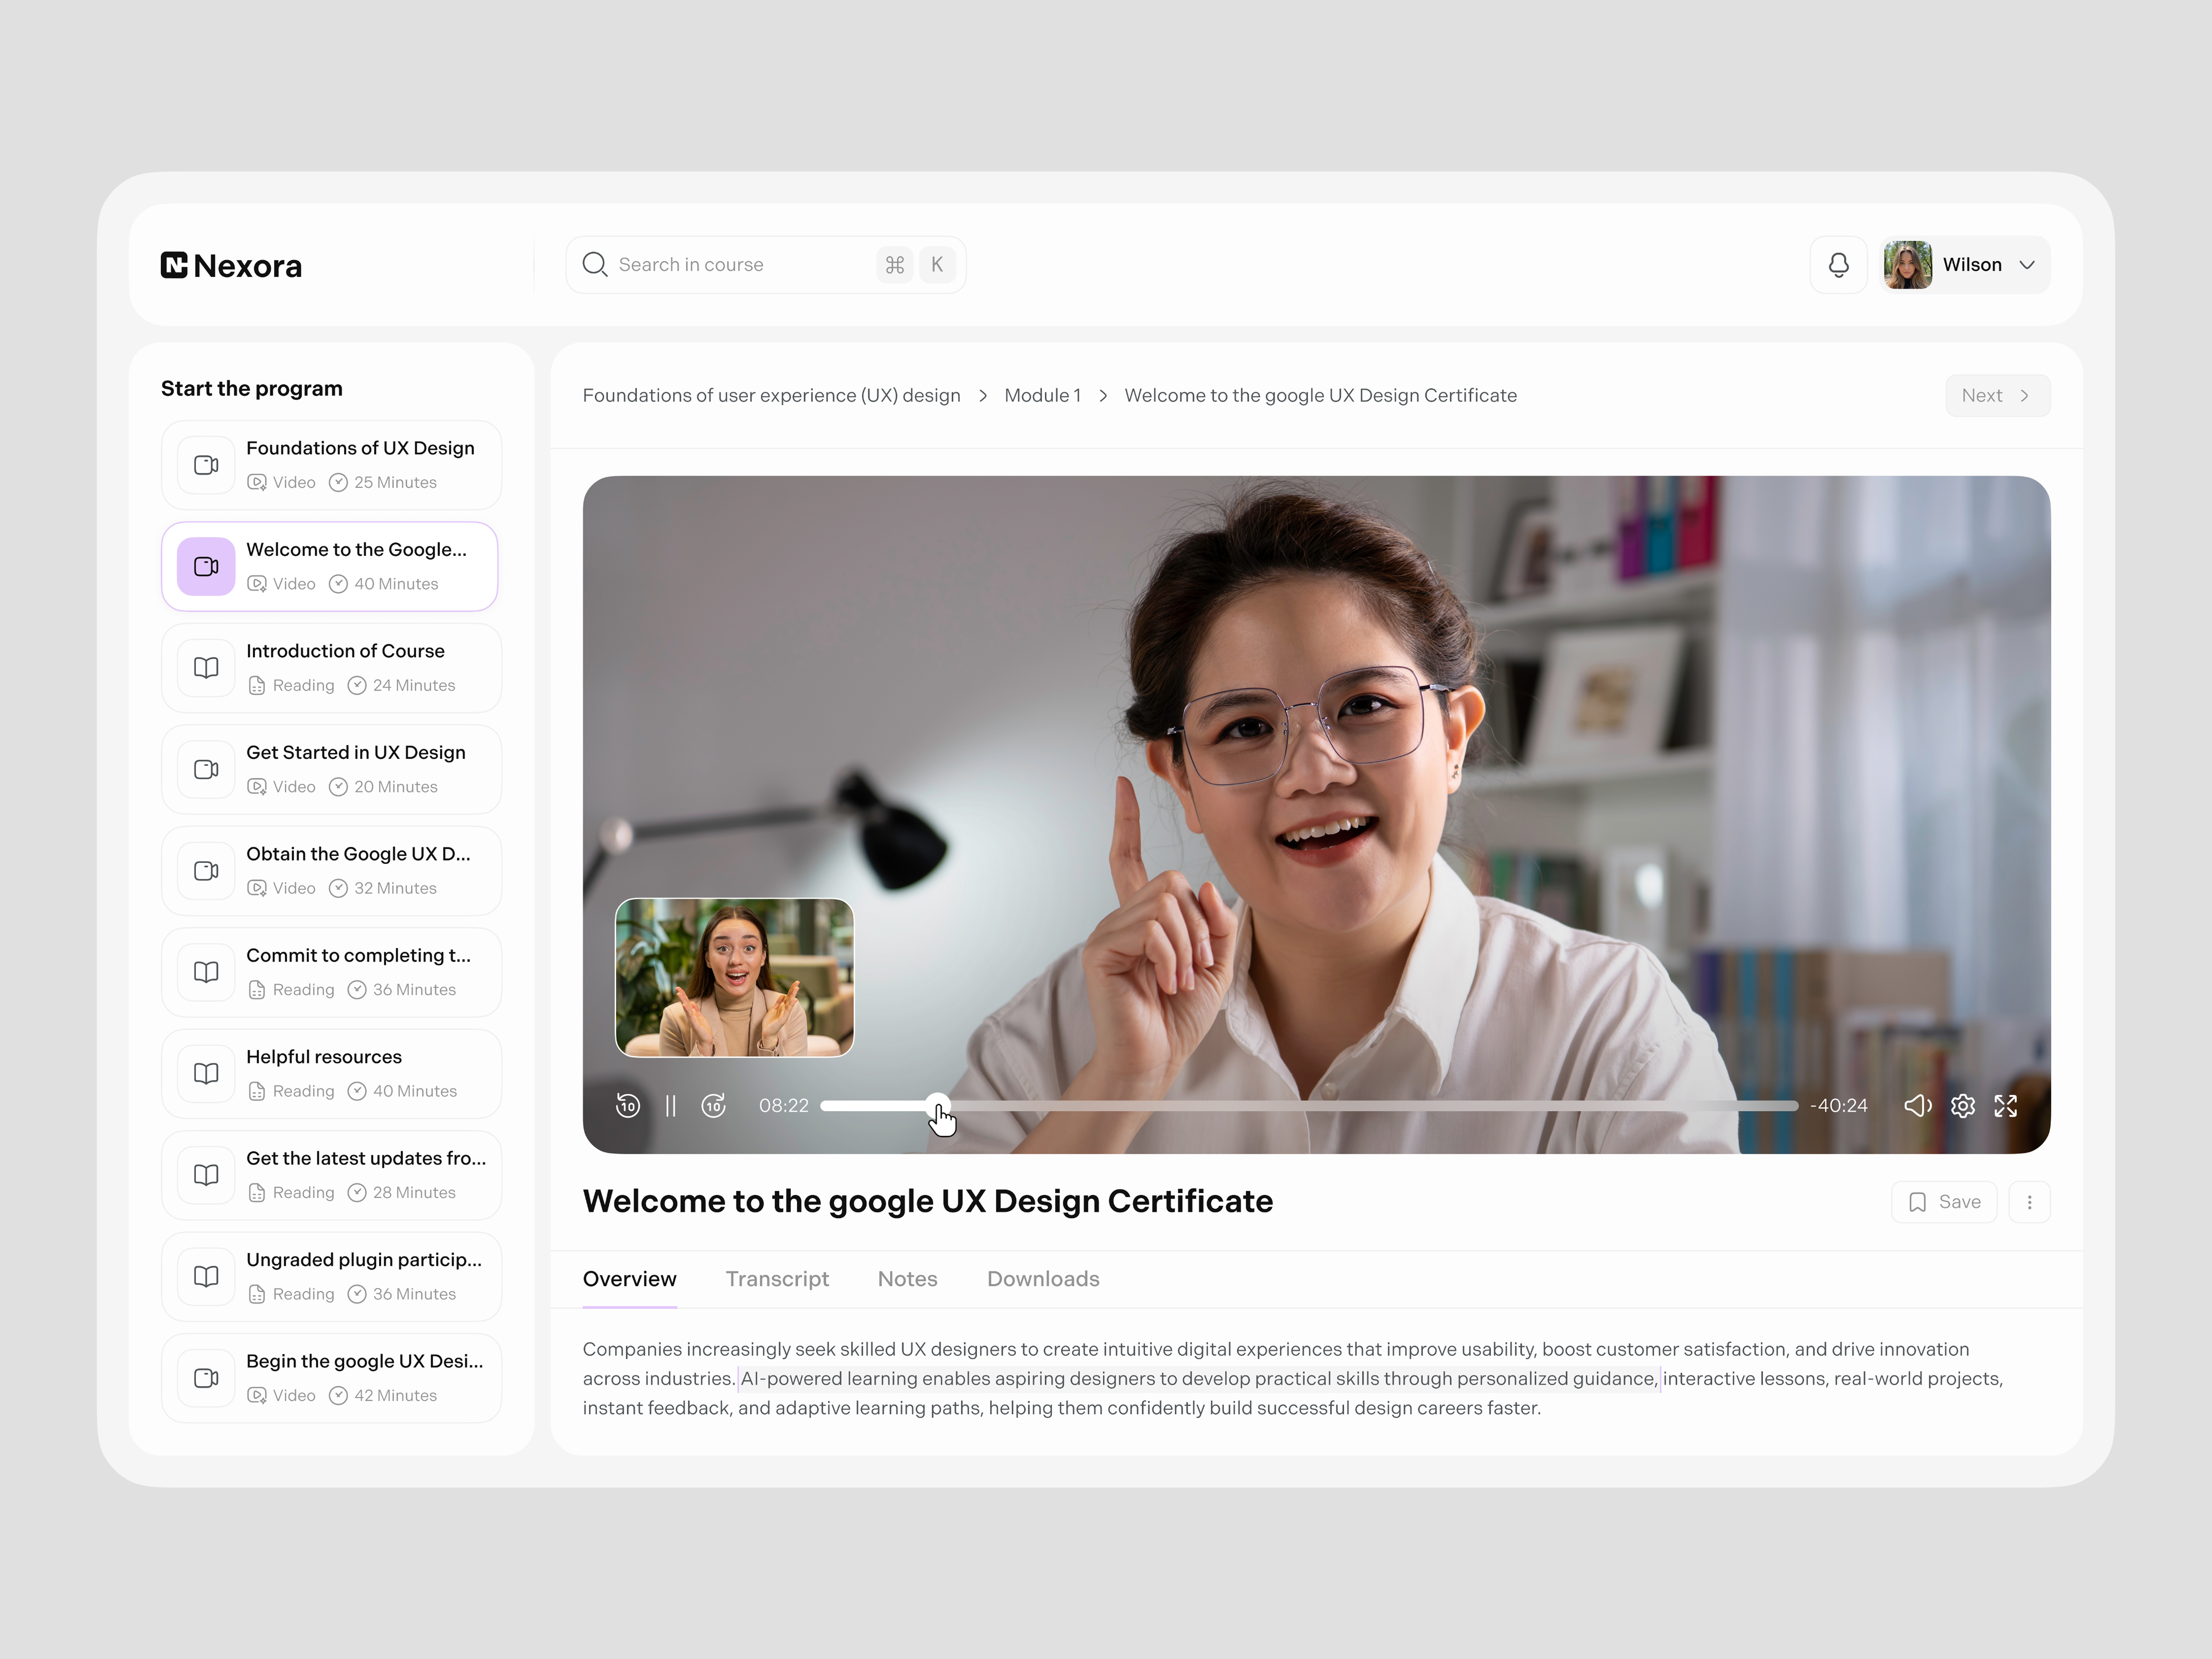Expand the Wilson account dropdown chevron
This screenshot has width=2212, height=1659.
pos(2027,265)
